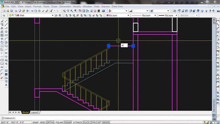
Task: Open the QuickCalc calculator icon
Action: click(99, 11)
